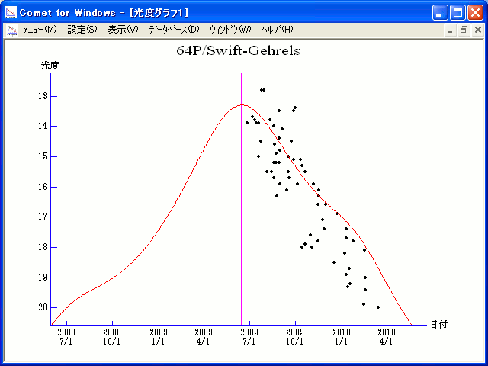This screenshot has height=366, width=488.
Task: Click magnitude label 13 on the axis
Action: [43, 96]
